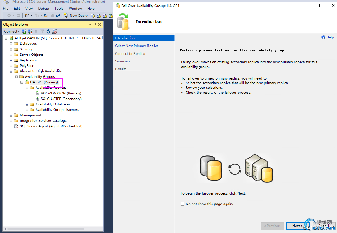Expand the Server Objects folder
This screenshot has width=337, height=233.
click(11, 55)
